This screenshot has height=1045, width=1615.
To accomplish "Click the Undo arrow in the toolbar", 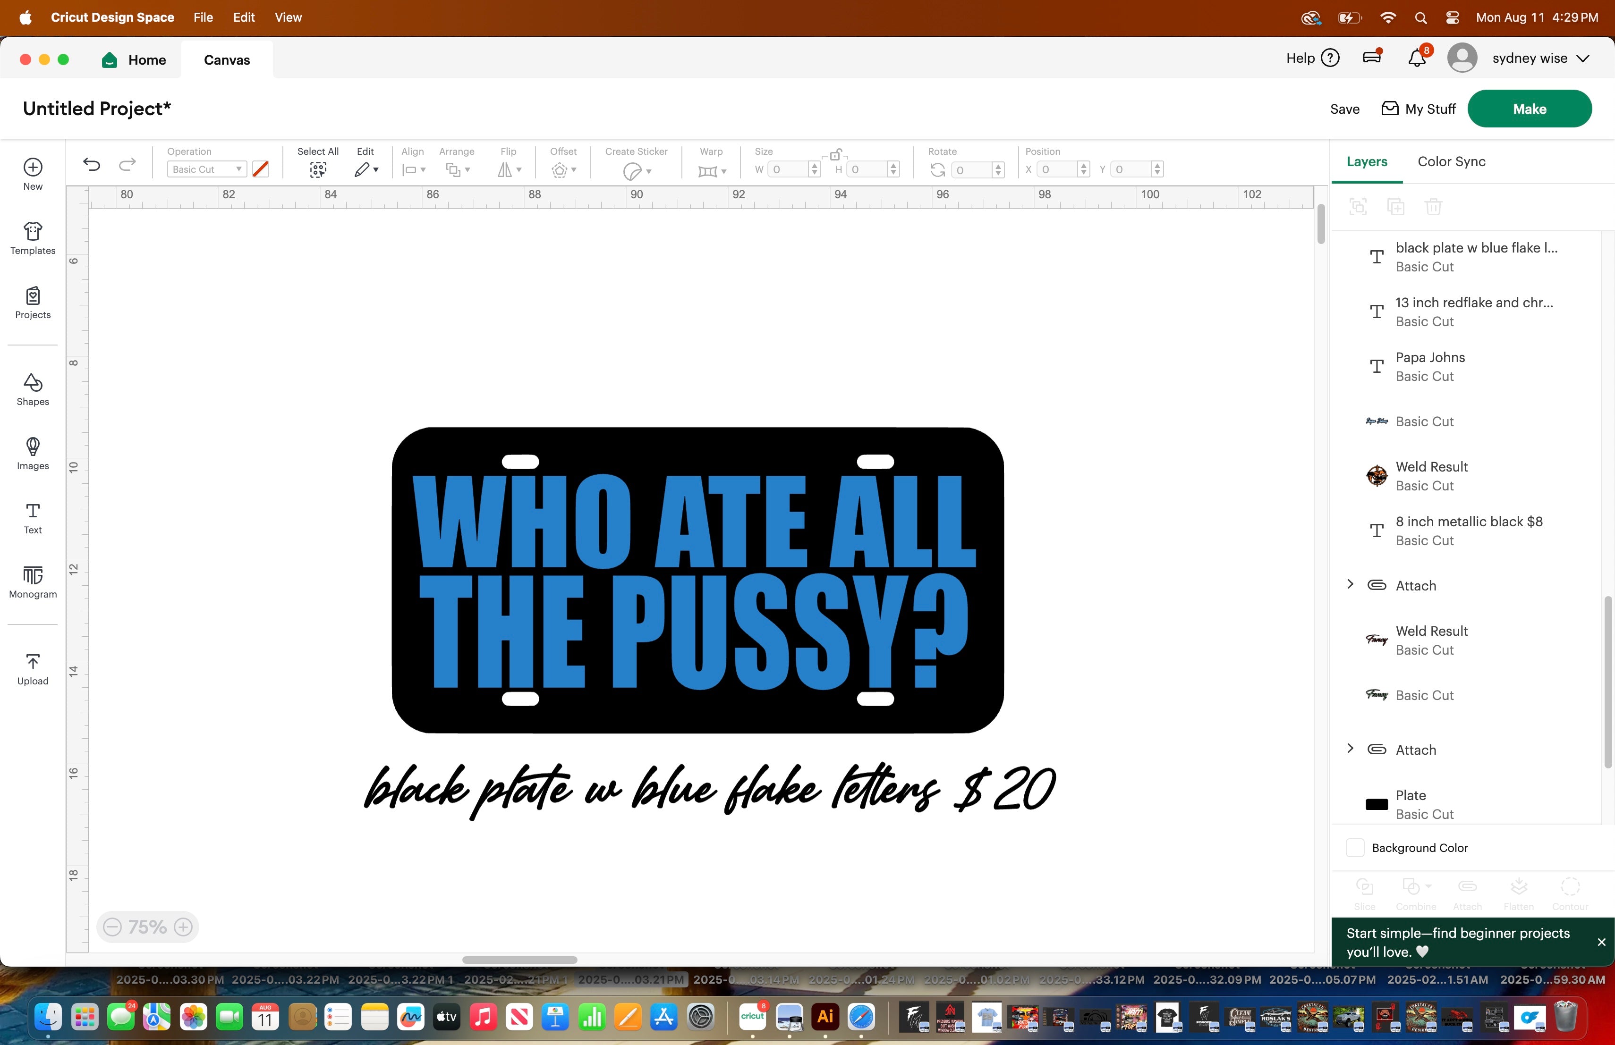I will (92, 165).
